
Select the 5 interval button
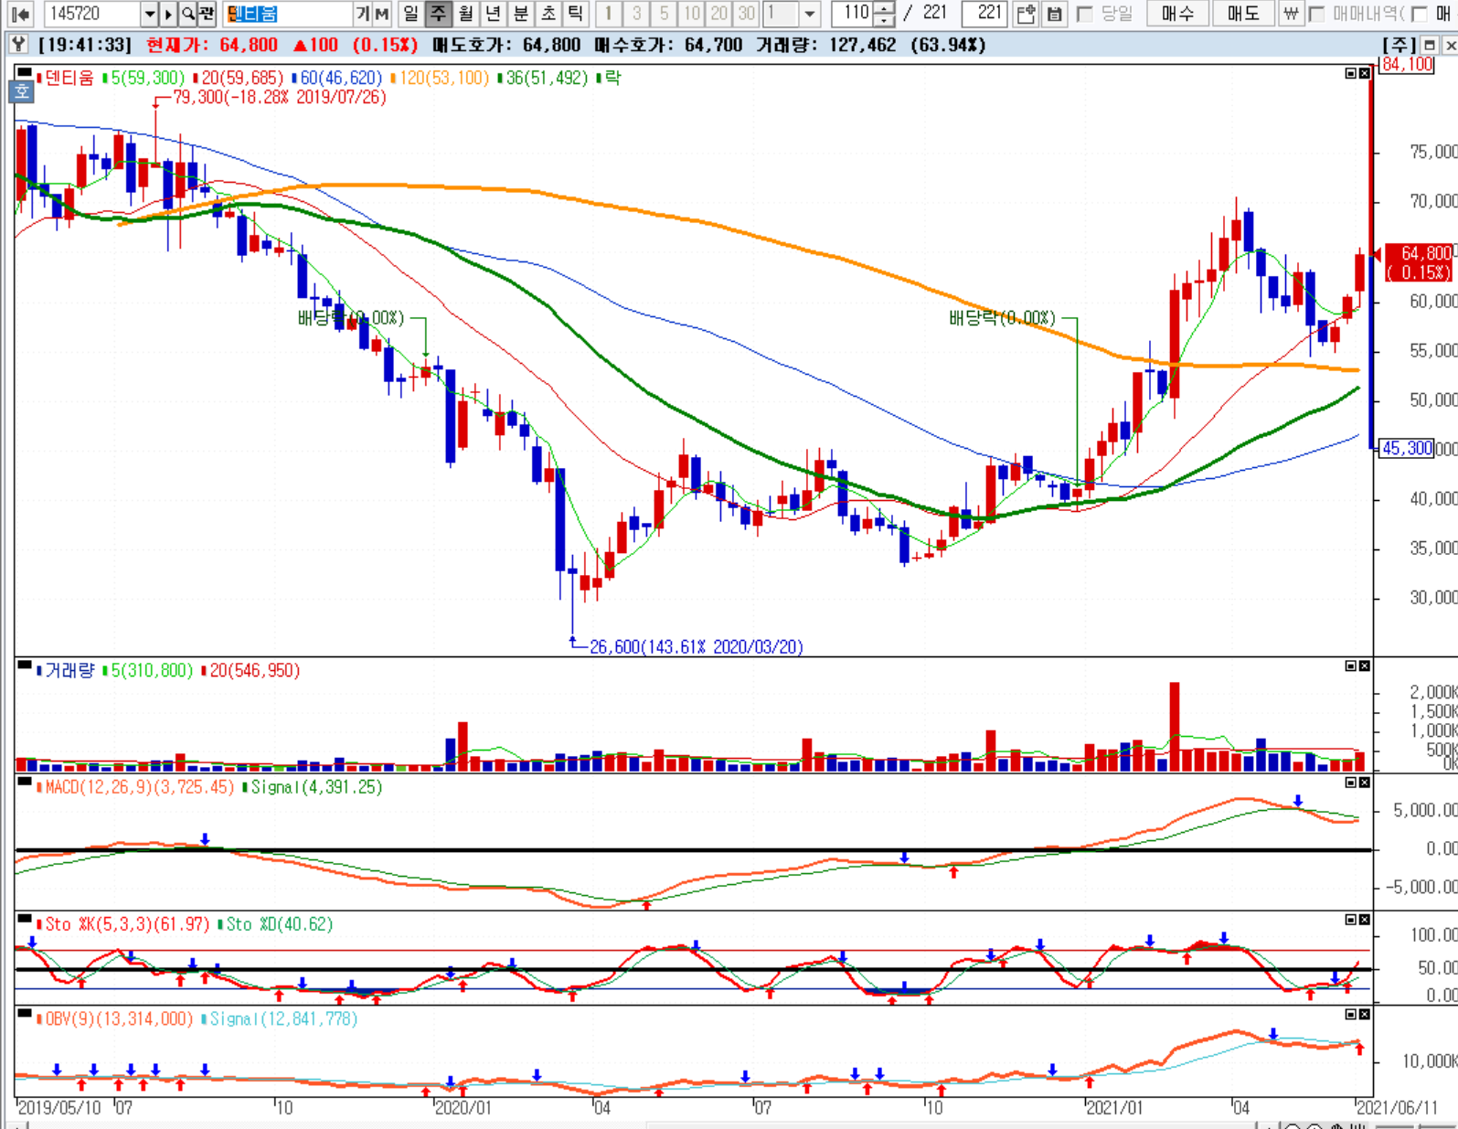pos(664,14)
